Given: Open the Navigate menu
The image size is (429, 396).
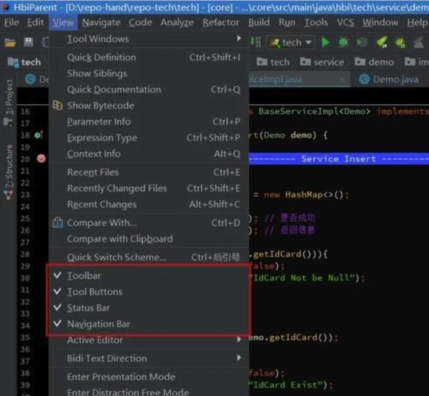Looking at the screenshot, I should pyautogui.click(x=101, y=23).
